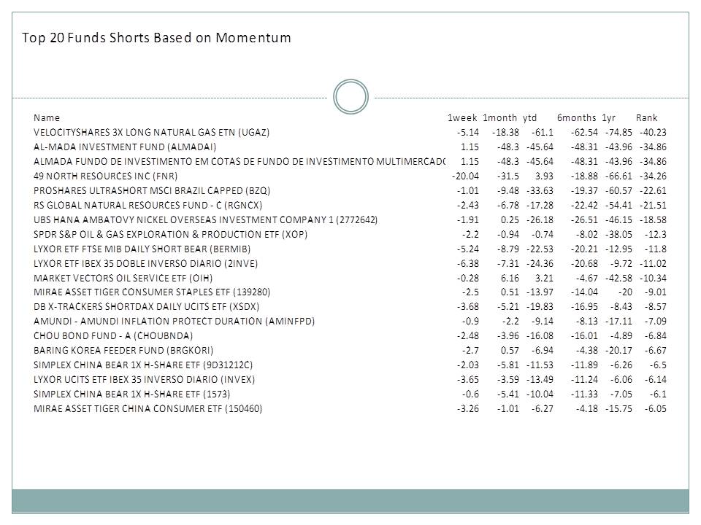
Task: Click the Chou Bond Fund - A (CHOUBNDA) name
Action: click(x=113, y=335)
